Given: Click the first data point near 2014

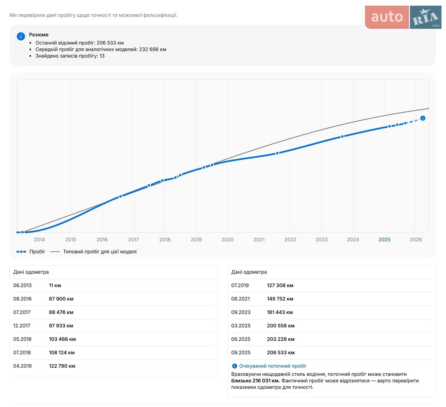Looking at the screenshot, I should click(x=23, y=232).
